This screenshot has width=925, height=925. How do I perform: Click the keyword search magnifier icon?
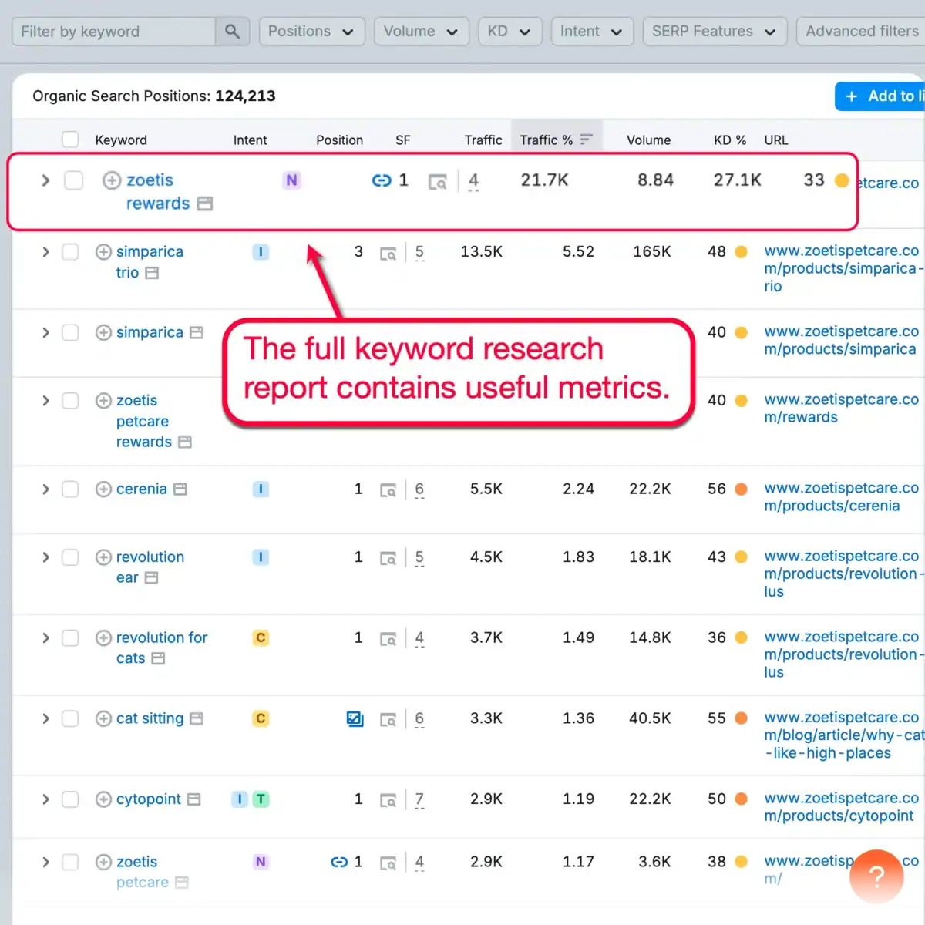(x=232, y=31)
